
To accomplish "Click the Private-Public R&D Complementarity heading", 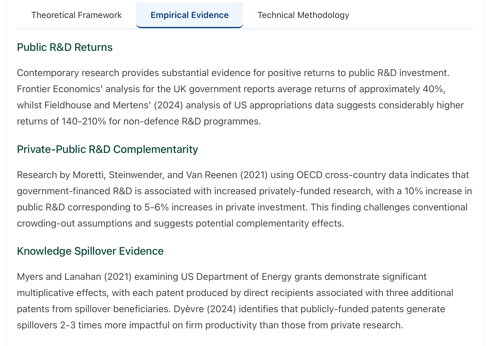I will (x=107, y=149).
